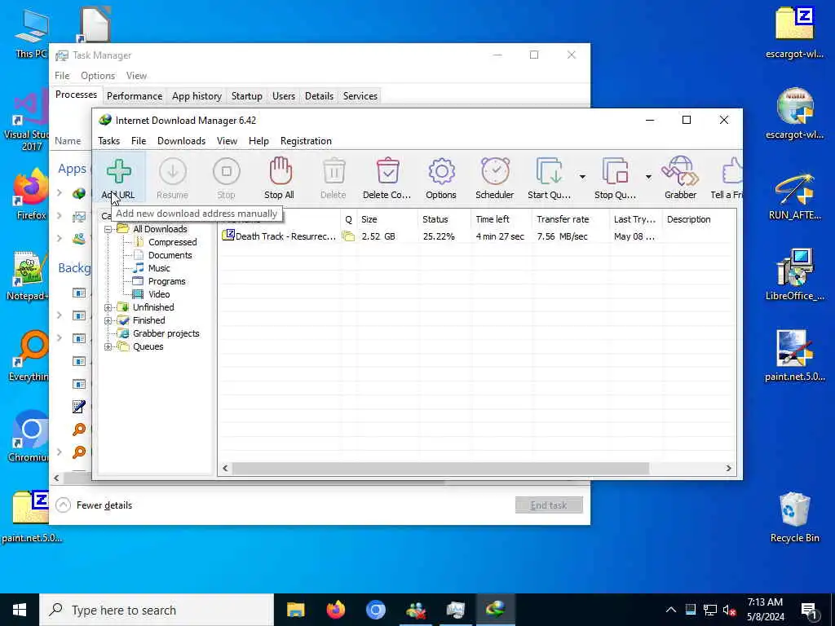Switch to Task Manager App history tab

[x=197, y=96]
